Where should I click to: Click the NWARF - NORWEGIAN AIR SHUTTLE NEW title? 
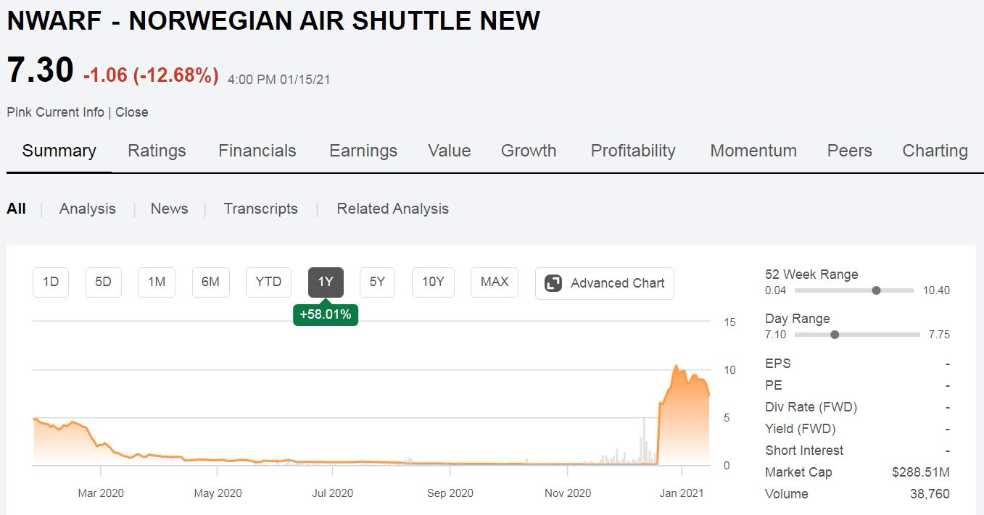pos(273,20)
